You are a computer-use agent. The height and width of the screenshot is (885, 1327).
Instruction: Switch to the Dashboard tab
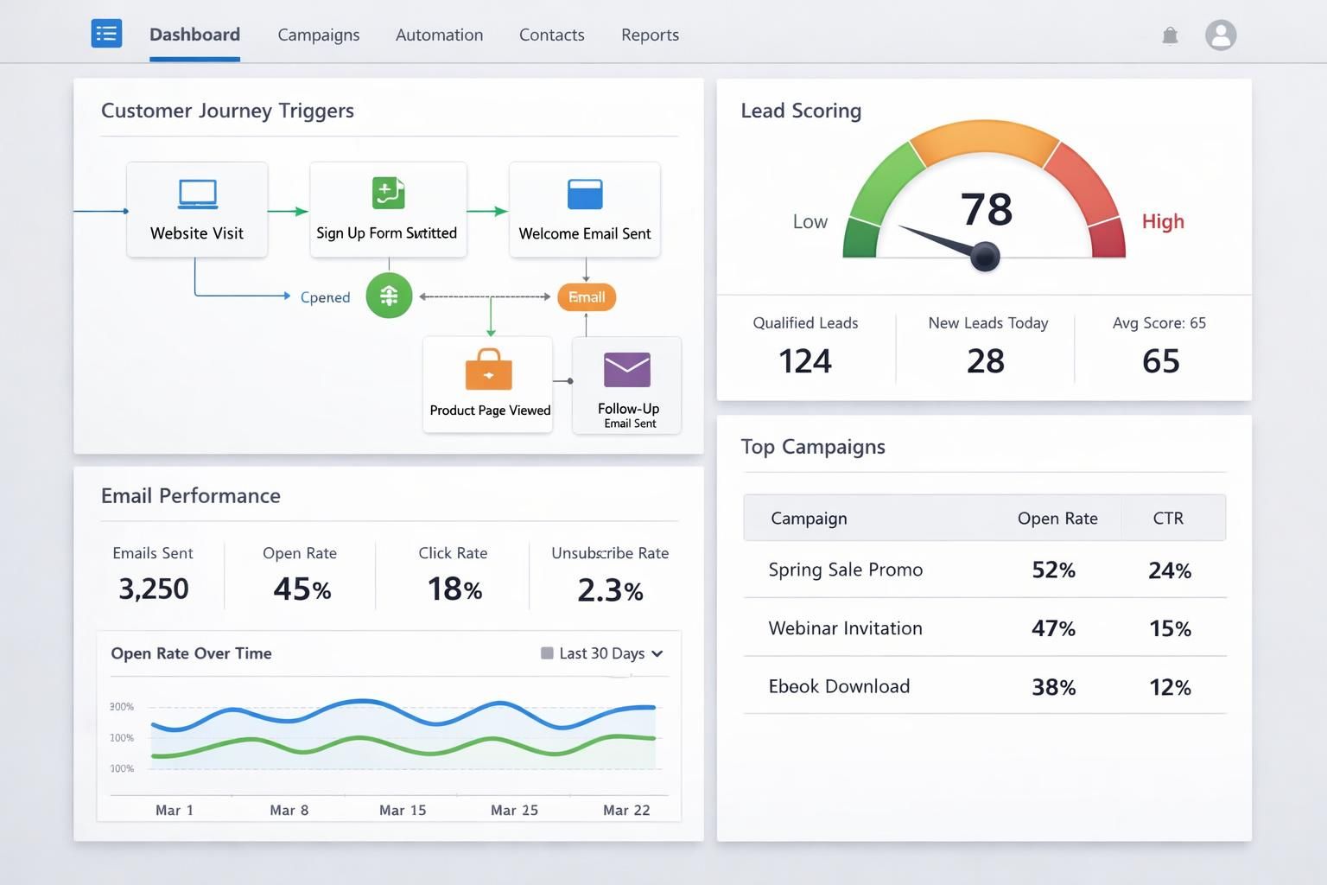(194, 35)
